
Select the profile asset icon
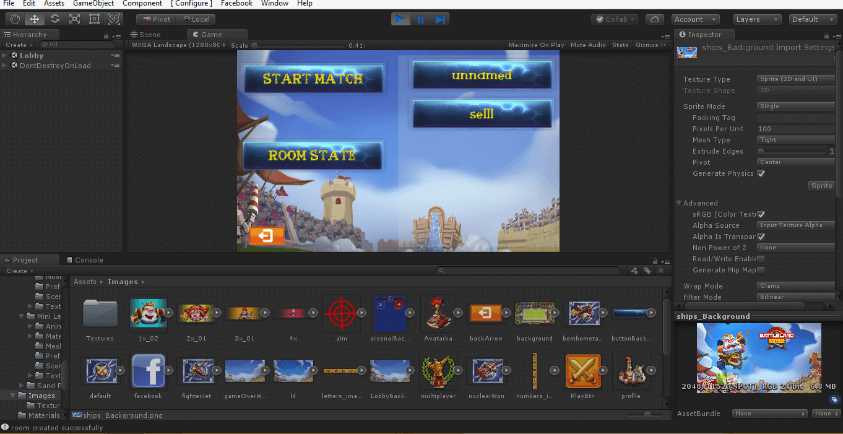[x=631, y=370]
